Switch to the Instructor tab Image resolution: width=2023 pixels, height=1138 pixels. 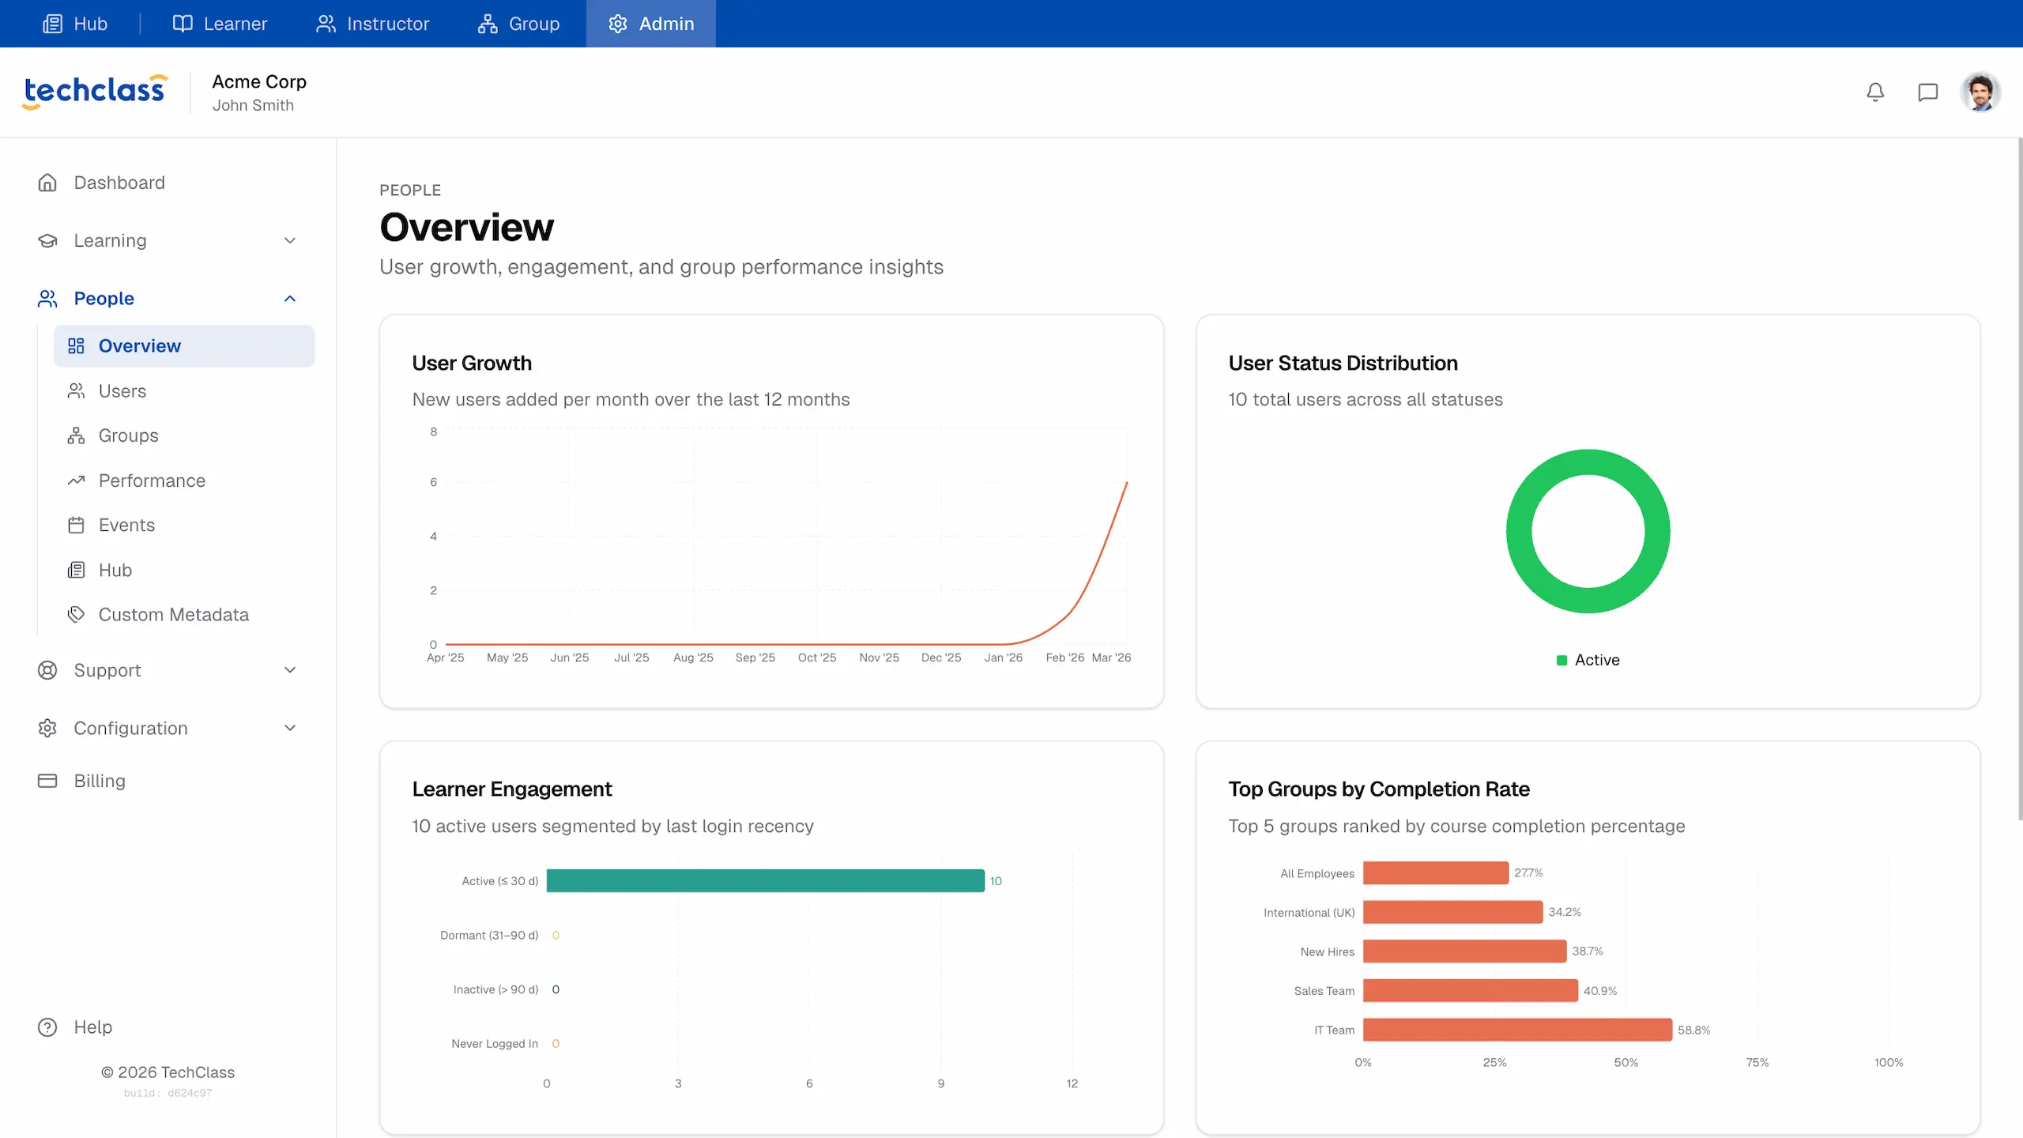(372, 24)
